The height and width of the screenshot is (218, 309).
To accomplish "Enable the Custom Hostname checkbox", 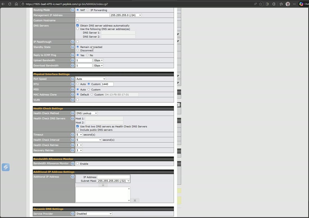I will 78,20.
